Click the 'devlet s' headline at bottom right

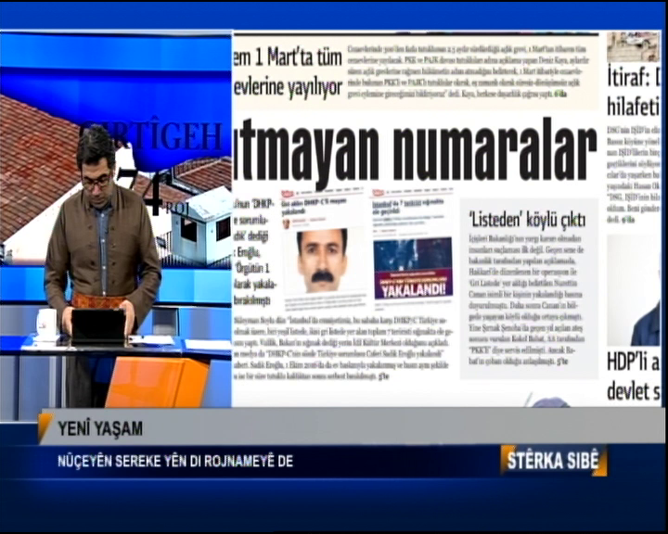click(634, 391)
